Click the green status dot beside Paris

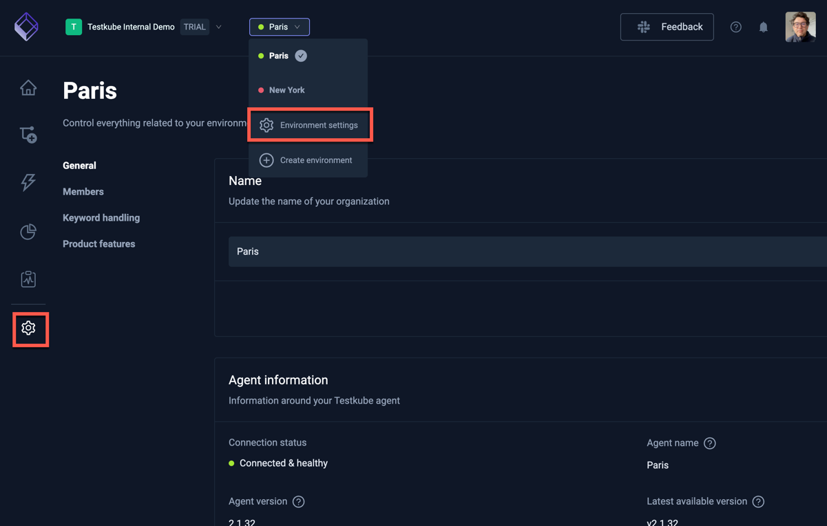[262, 56]
